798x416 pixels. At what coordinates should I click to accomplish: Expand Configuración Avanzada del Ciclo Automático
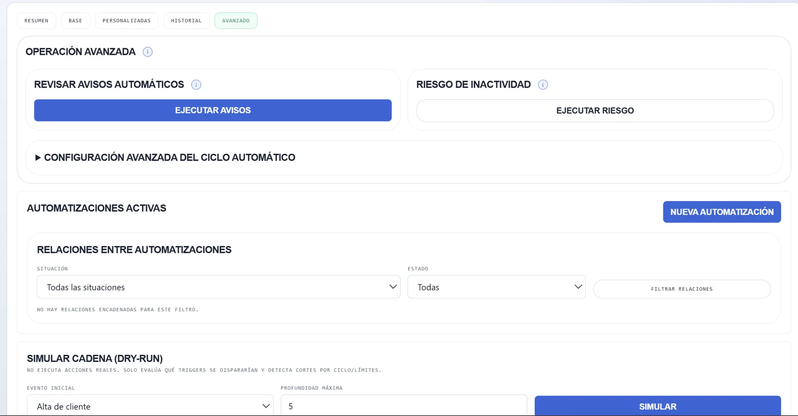tap(165, 158)
